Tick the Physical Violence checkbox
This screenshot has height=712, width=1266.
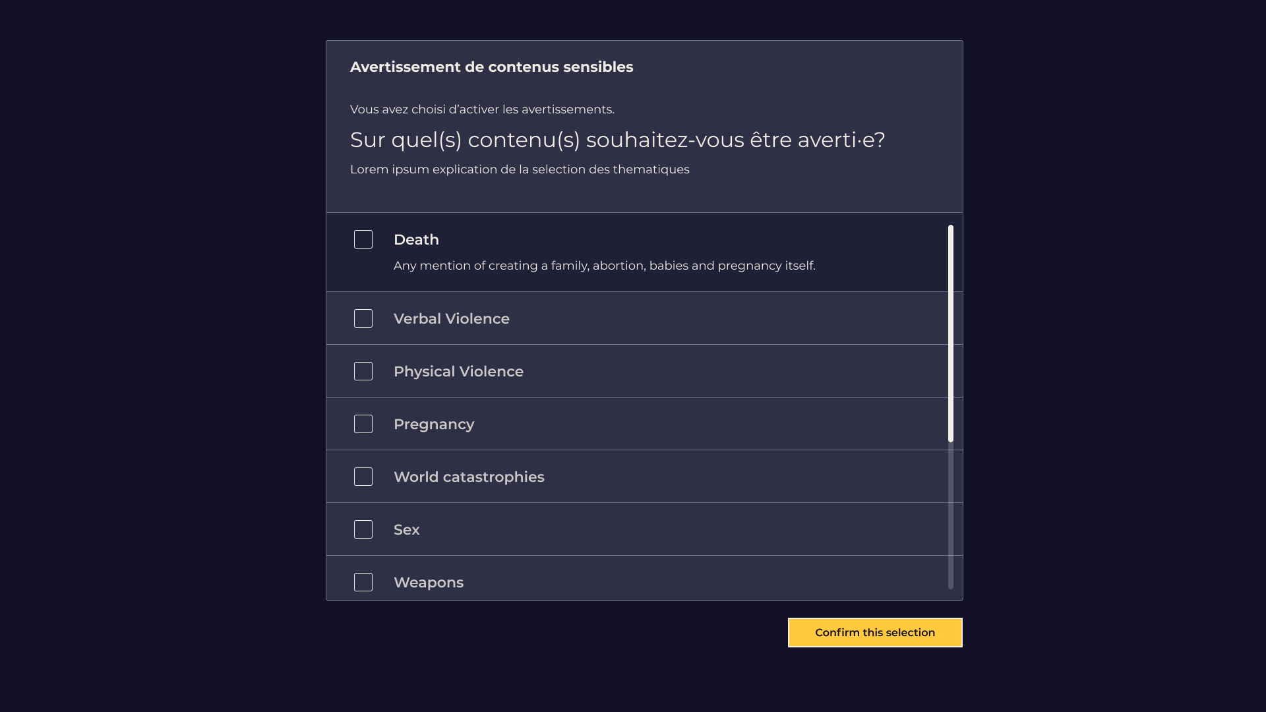[x=363, y=371]
